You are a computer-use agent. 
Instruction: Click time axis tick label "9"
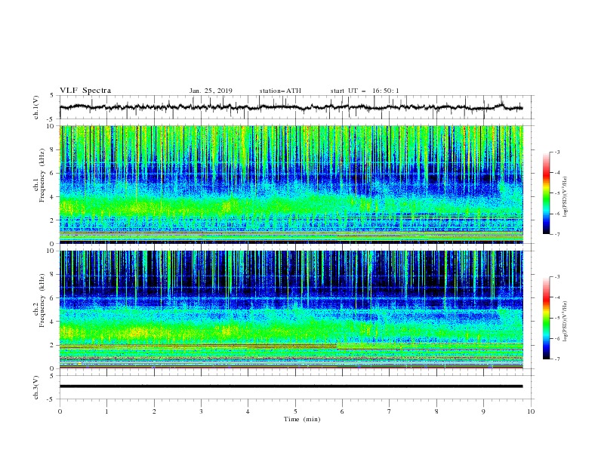point(483,411)
